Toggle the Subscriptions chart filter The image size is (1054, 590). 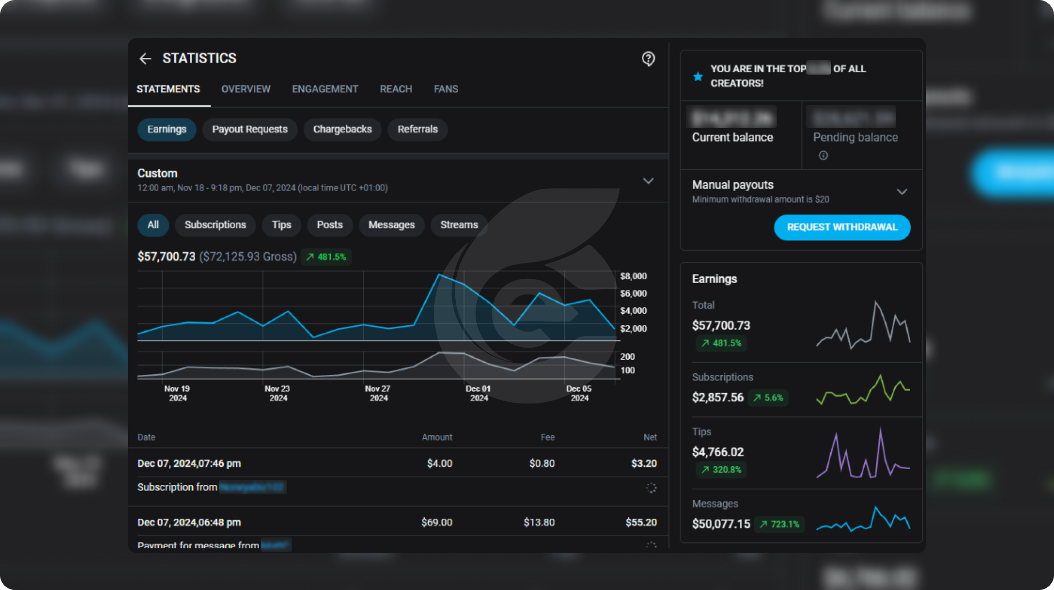pos(215,225)
